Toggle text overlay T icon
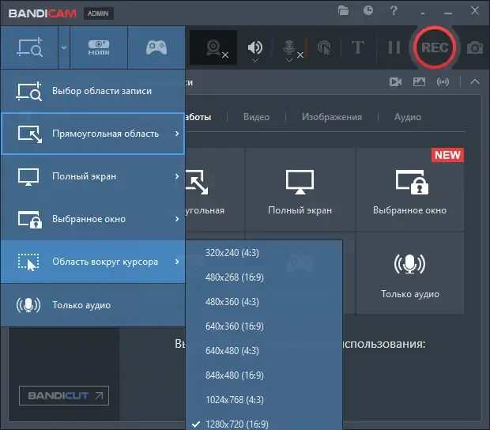The image size is (490, 430). pos(358,47)
